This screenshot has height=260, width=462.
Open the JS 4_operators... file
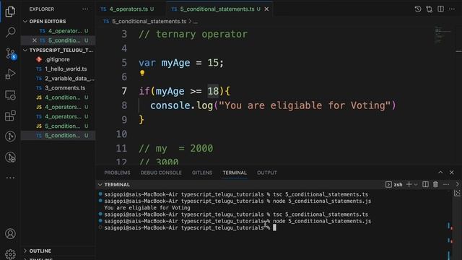pos(58,107)
